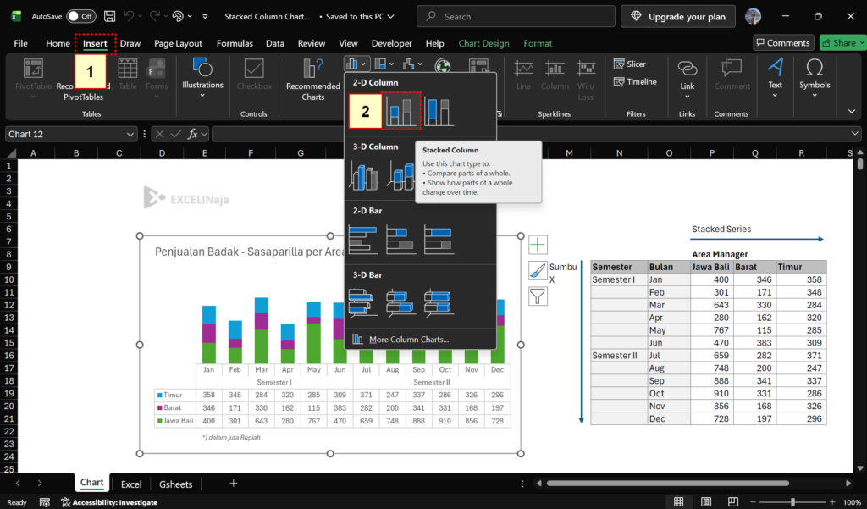Screen dimensions: 867x509
Task: Select the column A header
Action: pos(33,153)
